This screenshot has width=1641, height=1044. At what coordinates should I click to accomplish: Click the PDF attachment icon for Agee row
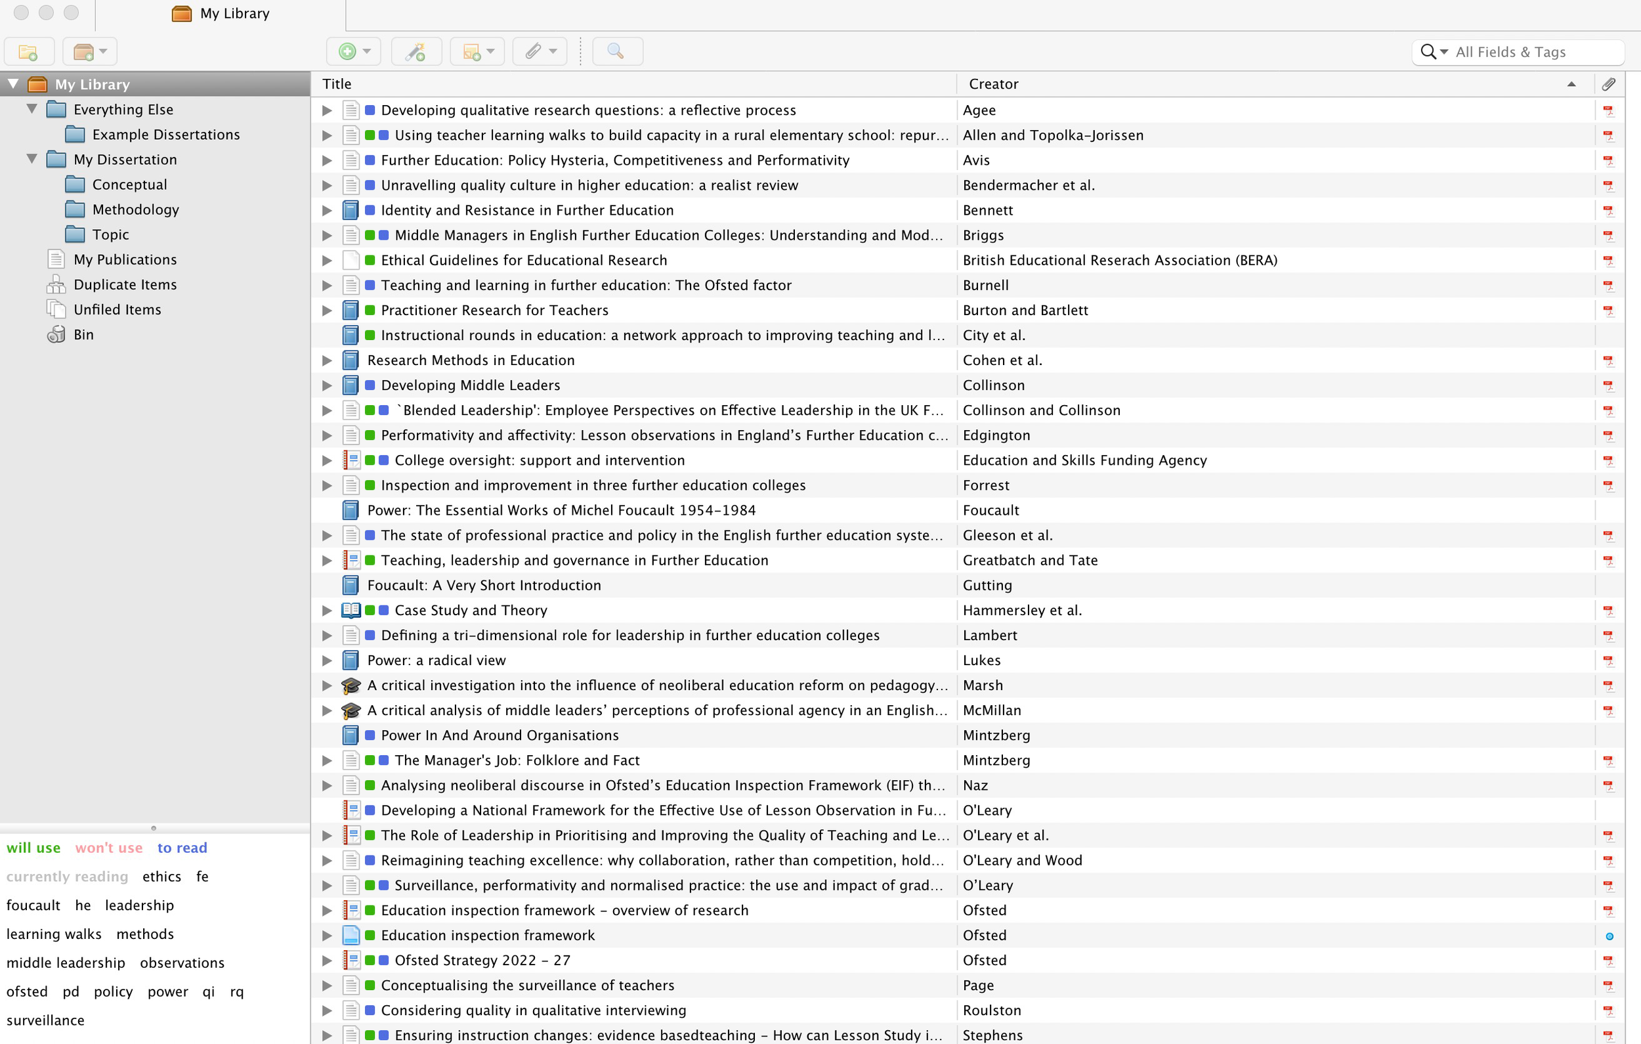coord(1608,110)
